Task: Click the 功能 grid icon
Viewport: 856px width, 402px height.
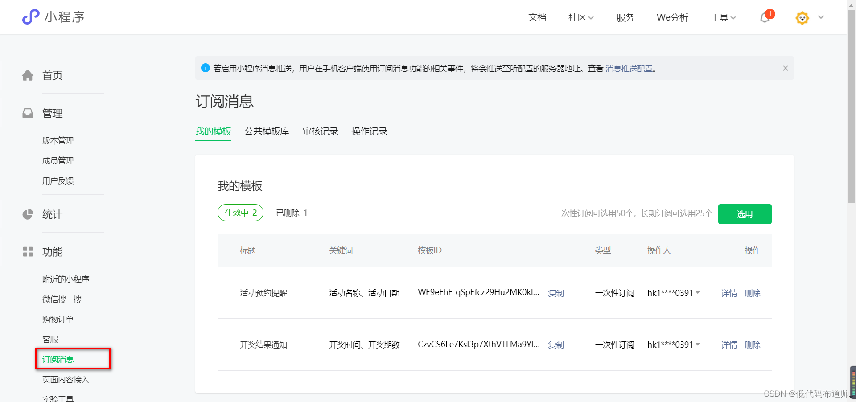Action: pyautogui.click(x=28, y=252)
